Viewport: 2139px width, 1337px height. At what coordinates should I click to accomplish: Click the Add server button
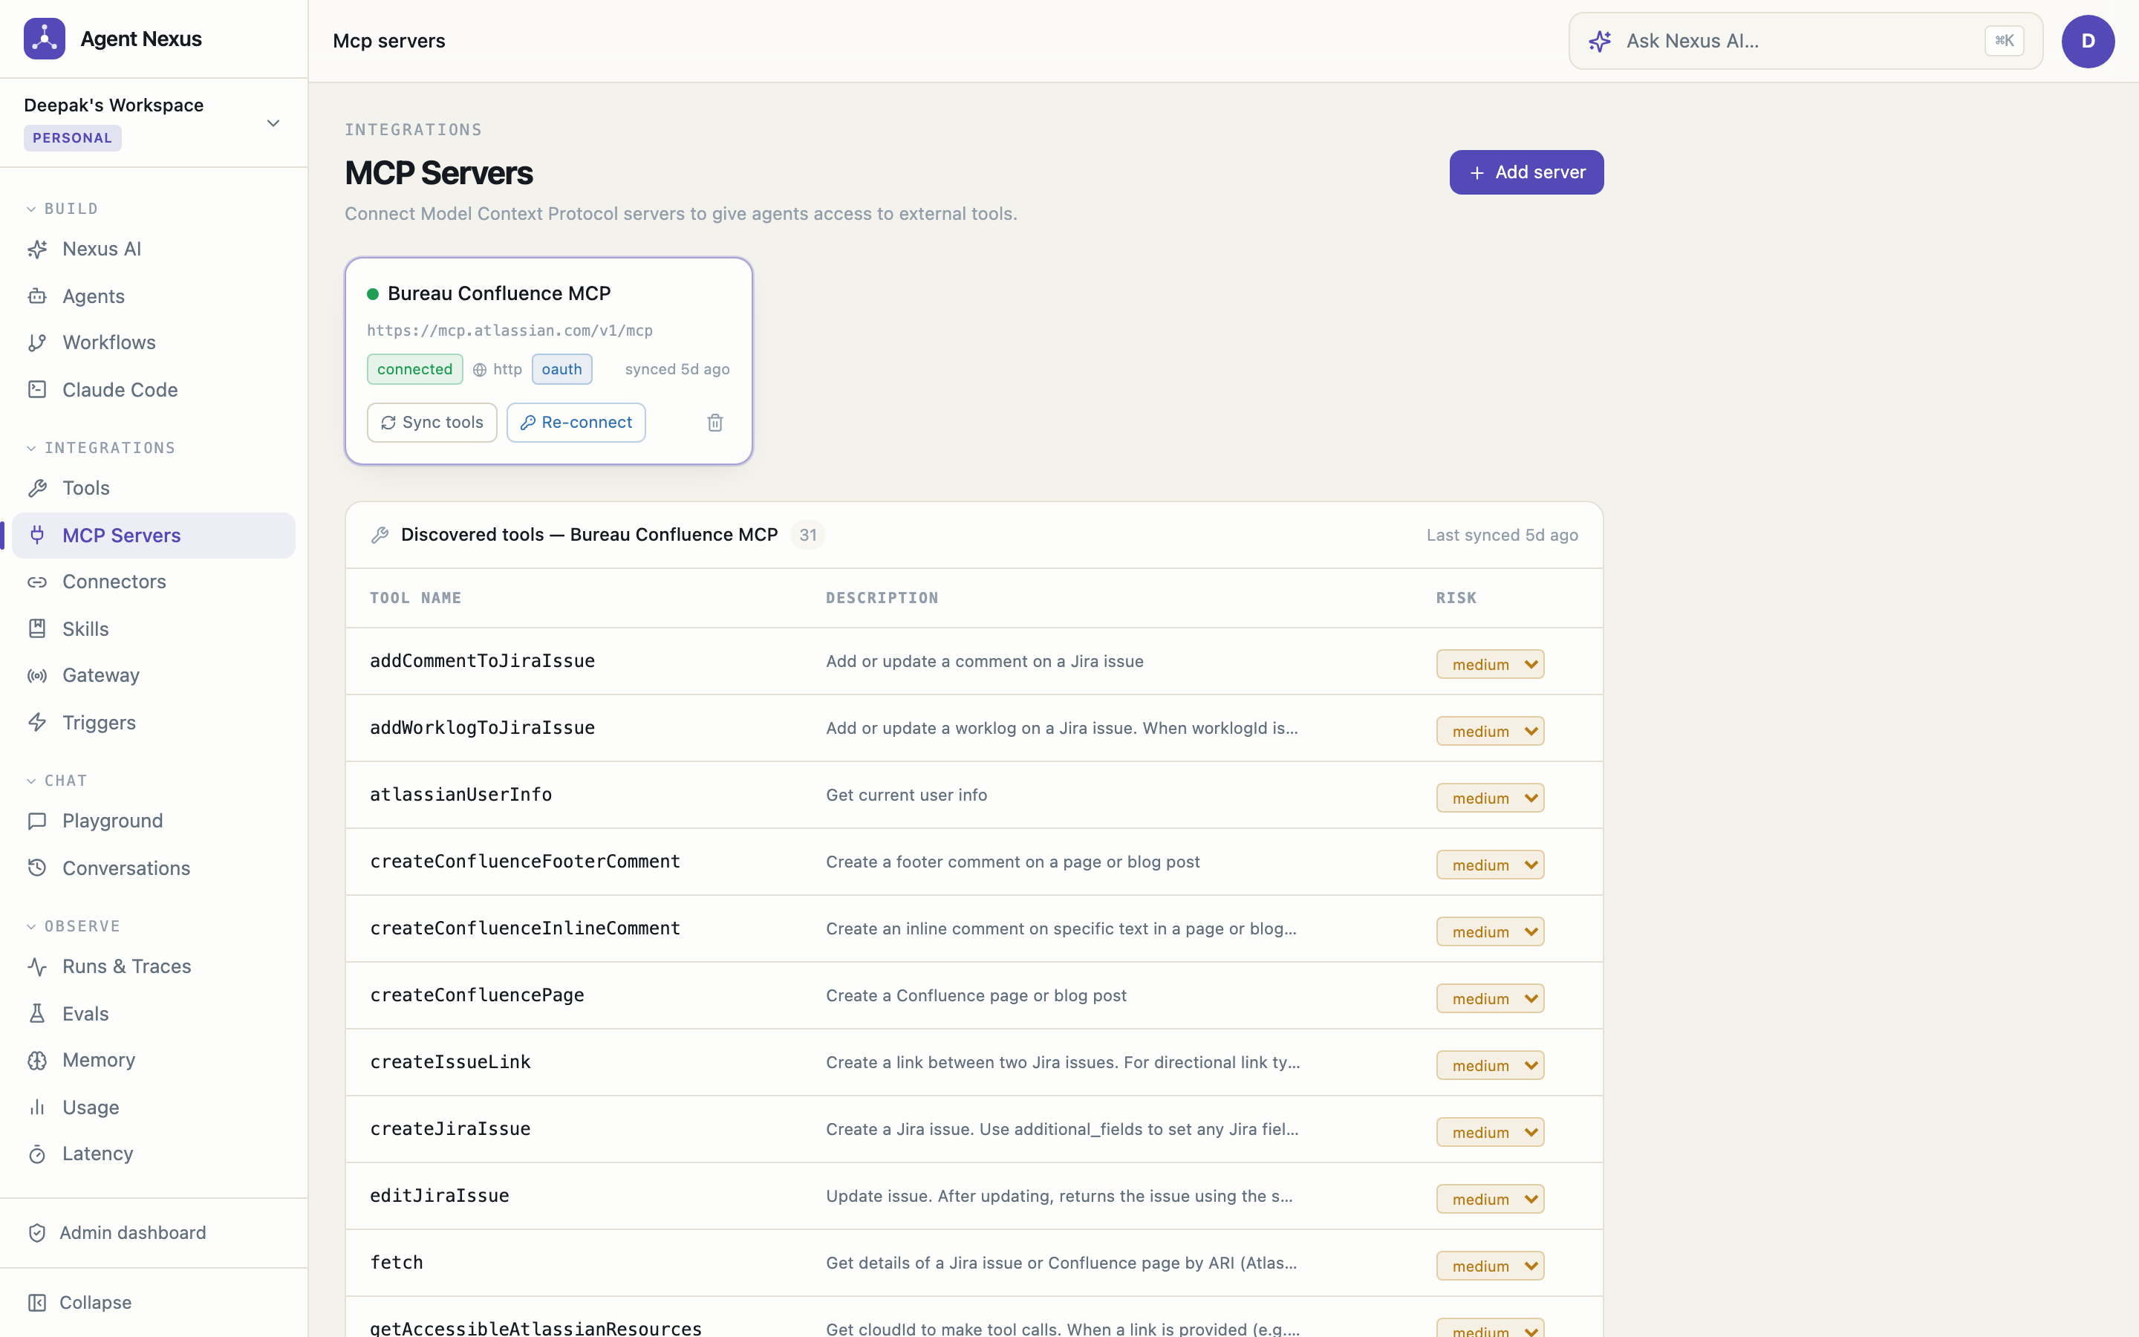[1526, 172]
